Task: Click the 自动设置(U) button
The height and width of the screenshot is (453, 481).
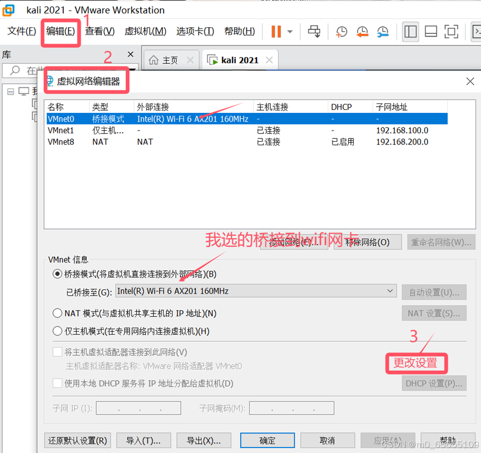Action: (x=434, y=292)
